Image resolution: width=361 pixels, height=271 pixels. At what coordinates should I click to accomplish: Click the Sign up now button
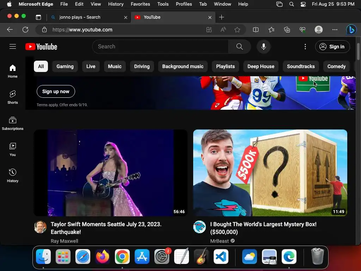pos(56,91)
